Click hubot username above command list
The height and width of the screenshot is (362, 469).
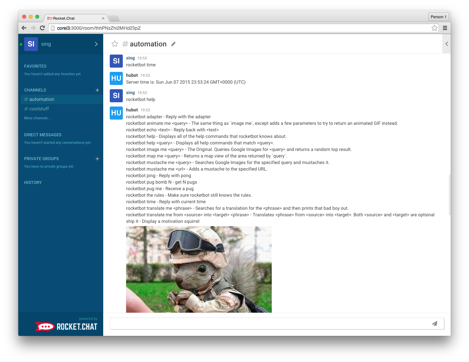(x=132, y=110)
